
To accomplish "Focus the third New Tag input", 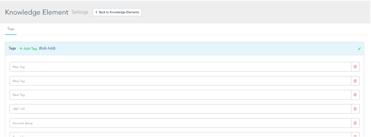I will pyautogui.click(x=180, y=95).
